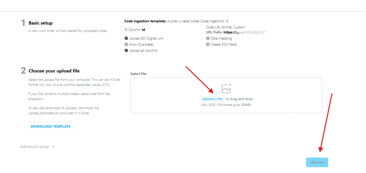
Task: Click the checkmark icon beside Upload GS1 Digital Link
Action: 126,39
